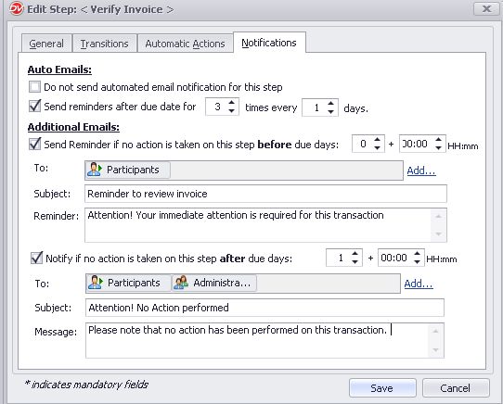
Task: Open the Transitions tab
Action: click(104, 44)
